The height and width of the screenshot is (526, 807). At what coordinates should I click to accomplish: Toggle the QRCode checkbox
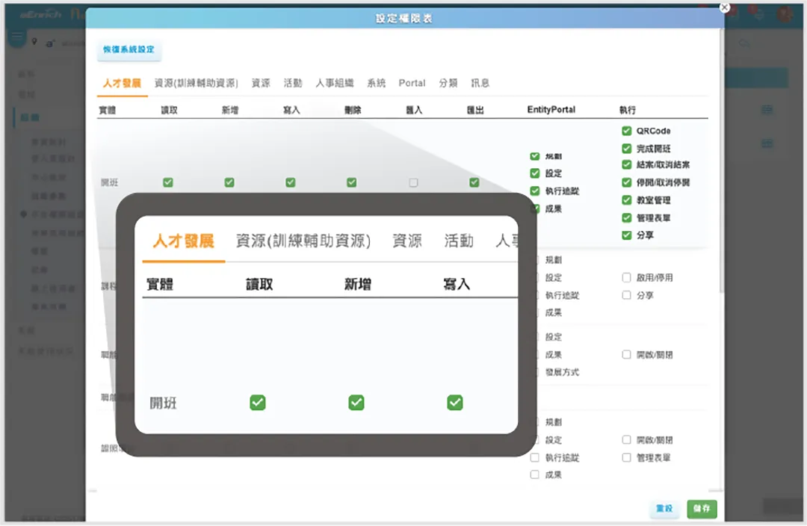pos(627,130)
